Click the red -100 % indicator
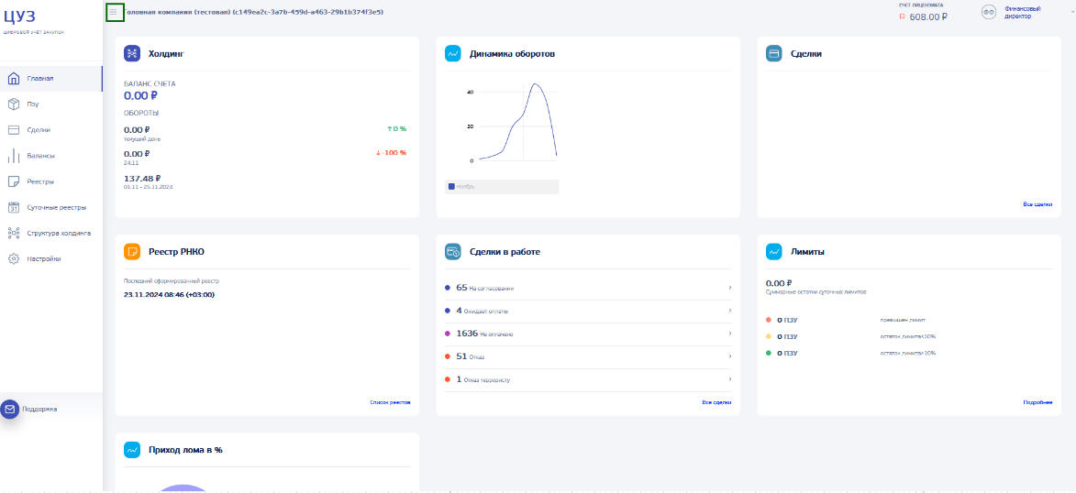The width and height of the screenshot is (1076, 493). [391, 152]
